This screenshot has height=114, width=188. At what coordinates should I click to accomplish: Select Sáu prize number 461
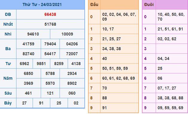pyautogui.click(x=28, y=93)
